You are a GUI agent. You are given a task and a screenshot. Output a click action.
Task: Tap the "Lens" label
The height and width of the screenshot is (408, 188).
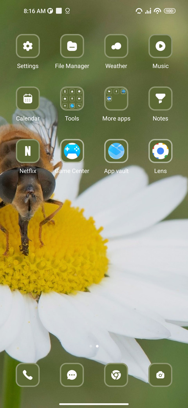tap(161, 171)
